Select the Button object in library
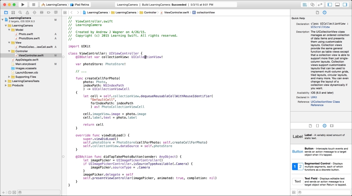This screenshot has width=352, height=196. click(321, 152)
